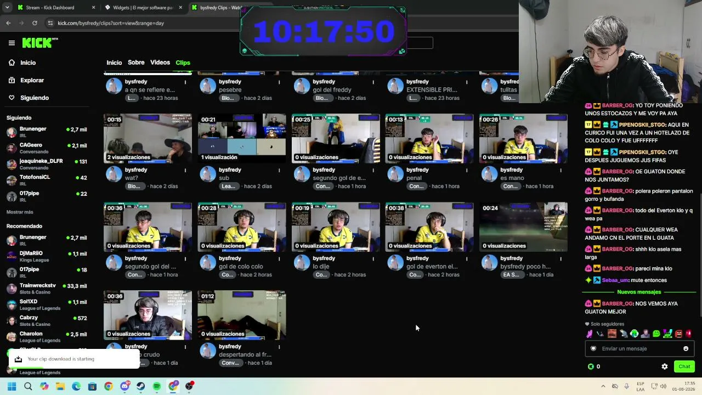Open the Windows Start menu
This screenshot has width=702, height=395.
pos(12,386)
